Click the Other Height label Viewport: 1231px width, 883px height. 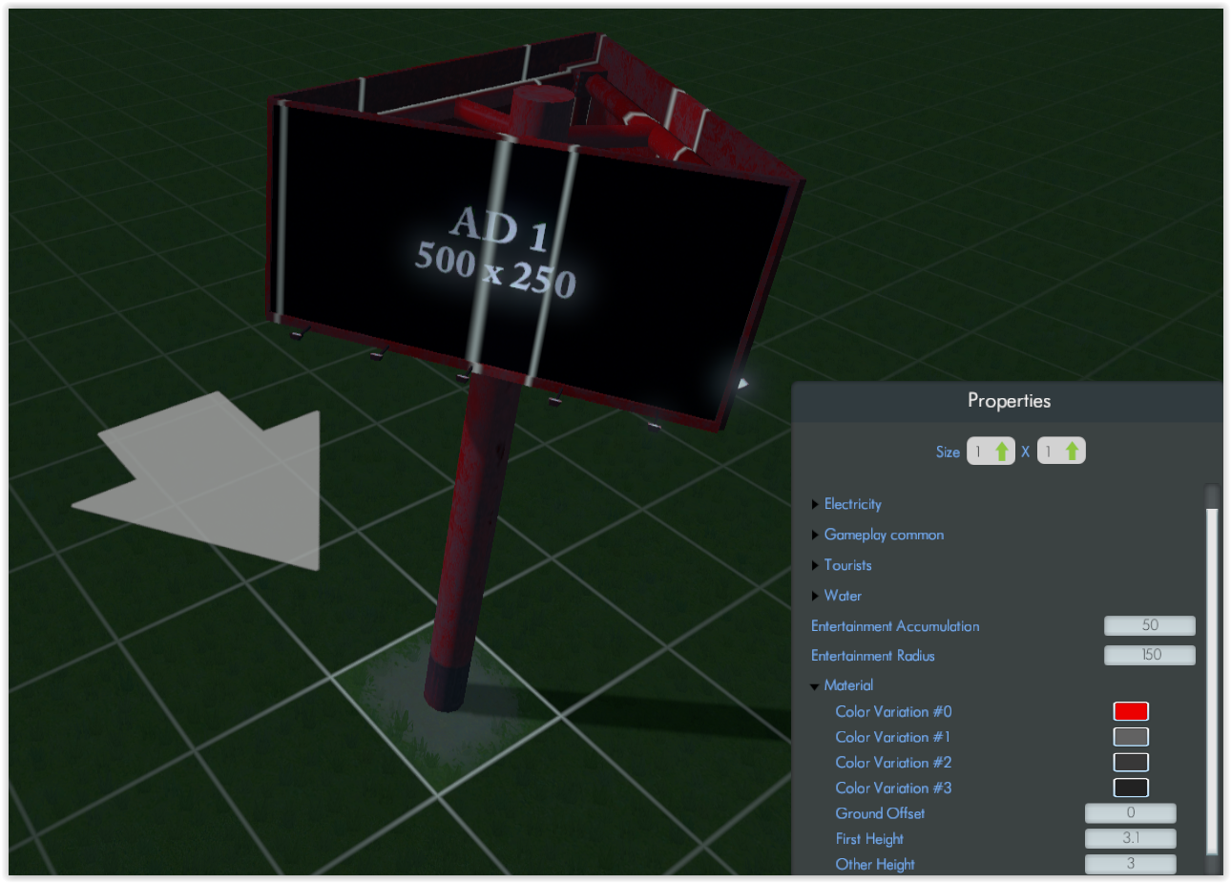pos(875,864)
